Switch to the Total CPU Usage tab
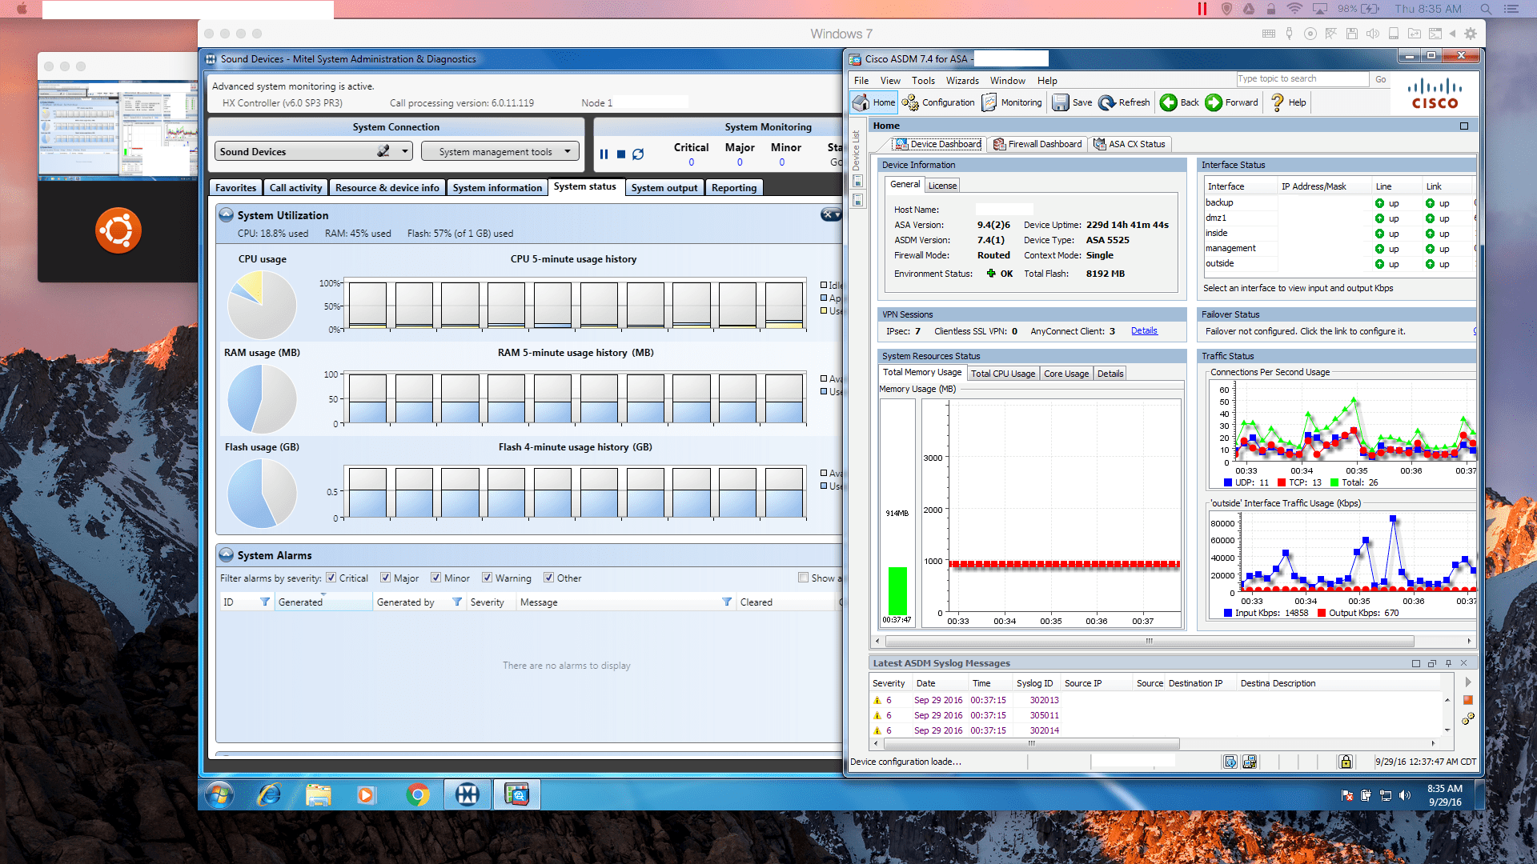 [1003, 374]
